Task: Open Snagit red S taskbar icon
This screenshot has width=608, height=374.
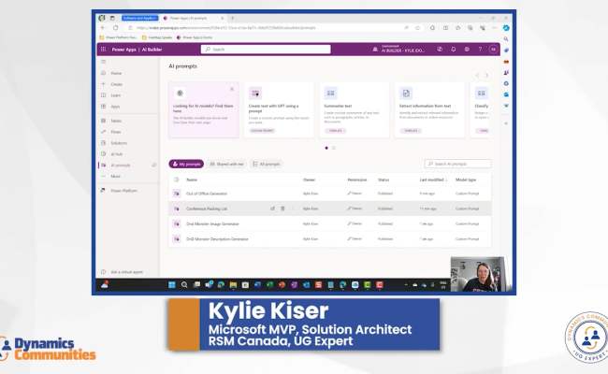Action: [x=318, y=285]
